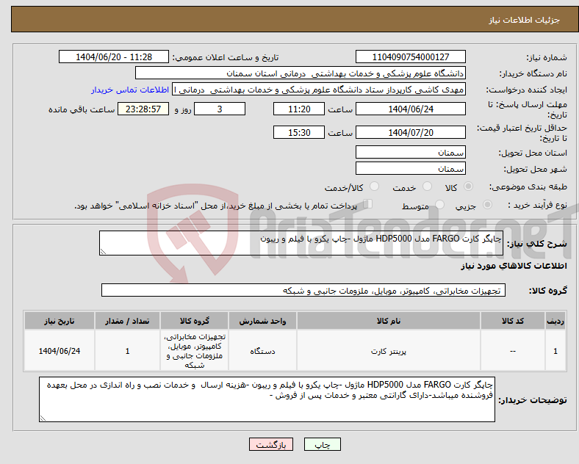Click the buyer organization name field
The image size is (579, 464).
[301, 73]
